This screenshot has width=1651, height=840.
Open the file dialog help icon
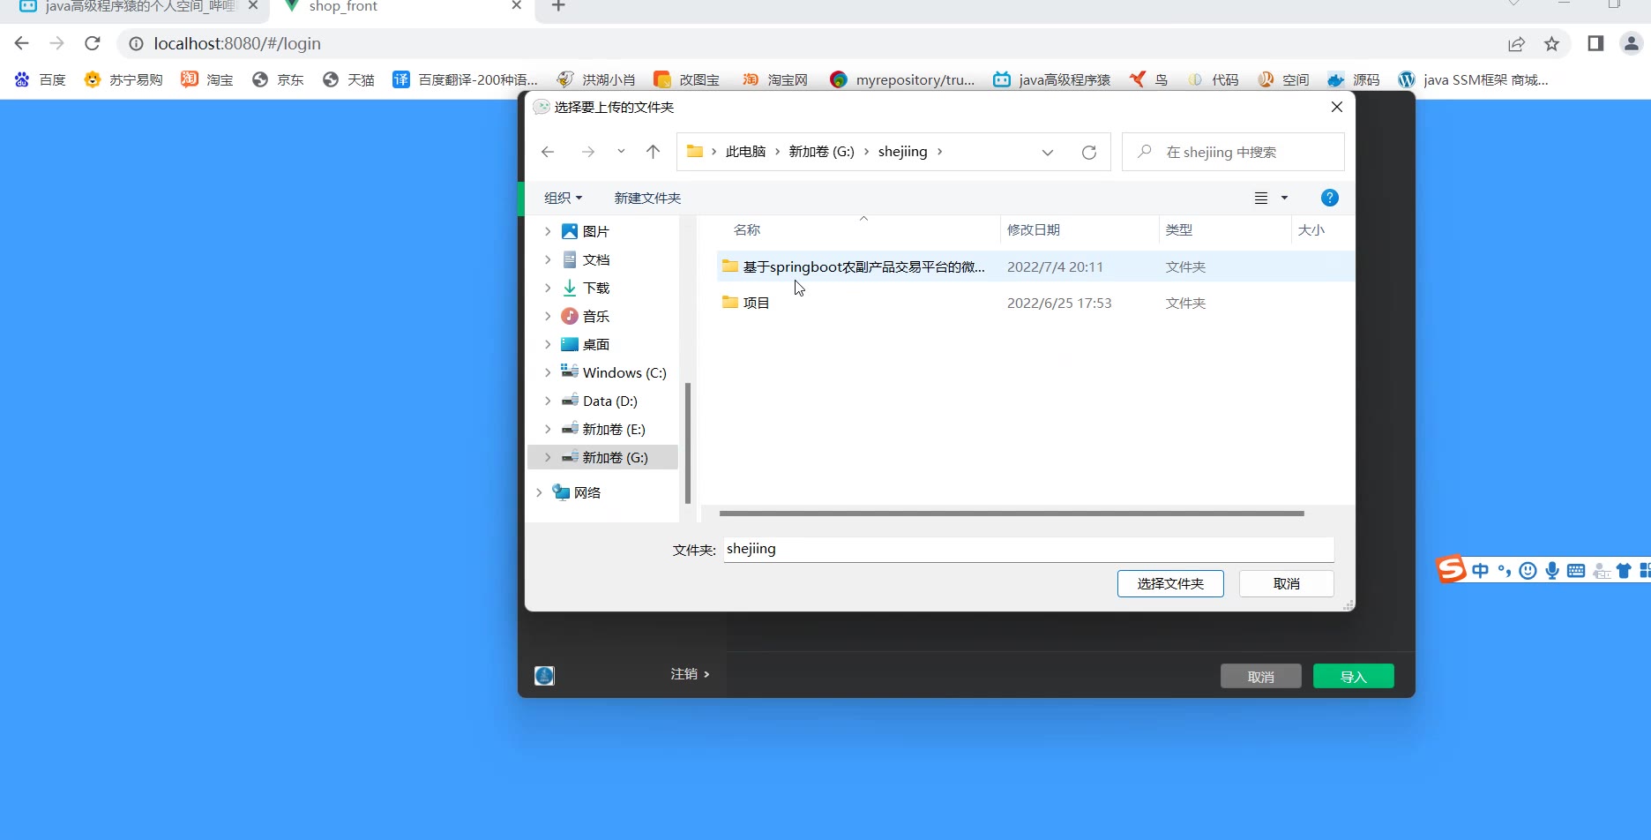pos(1330,198)
